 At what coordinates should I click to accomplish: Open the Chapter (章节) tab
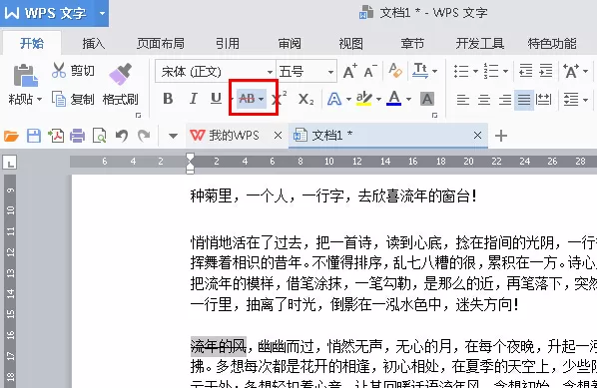click(x=412, y=44)
